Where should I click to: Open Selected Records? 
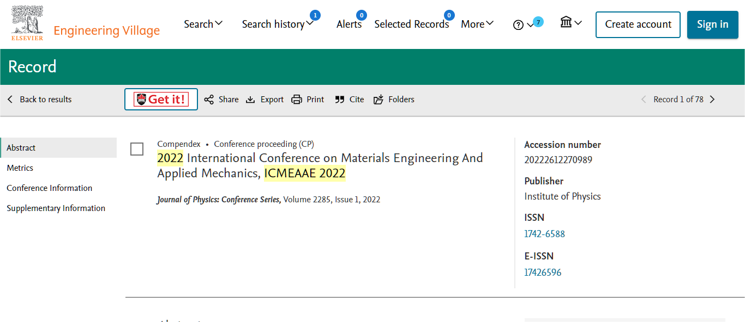412,24
